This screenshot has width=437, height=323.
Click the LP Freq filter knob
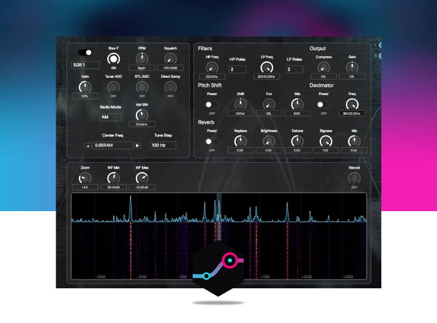pos(267,68)
